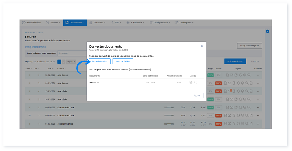Click the blue collapse arrow on right sidebar
Viewport: 292px width, 151px height.
[x=268, y=32]
